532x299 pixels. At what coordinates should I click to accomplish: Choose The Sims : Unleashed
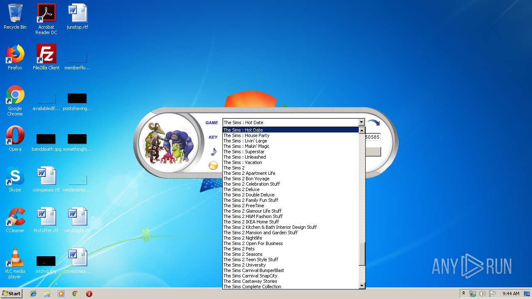(291, 157)
